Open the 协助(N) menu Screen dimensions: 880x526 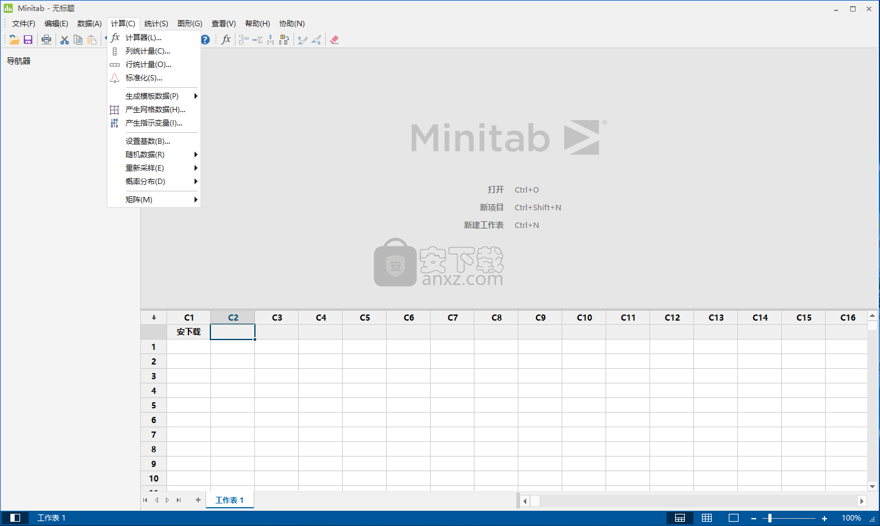click(292, 24)
